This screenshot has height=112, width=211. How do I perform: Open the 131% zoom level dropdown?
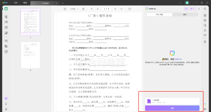pyautogui.click(x=74, y=9)
